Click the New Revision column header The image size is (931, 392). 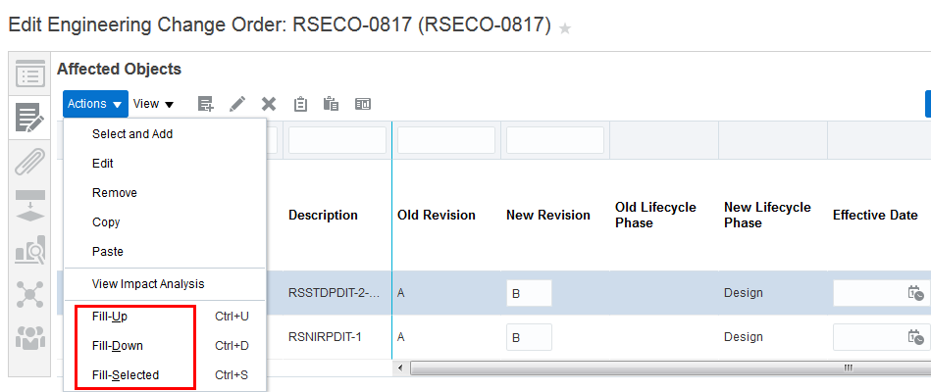(547, 216)
